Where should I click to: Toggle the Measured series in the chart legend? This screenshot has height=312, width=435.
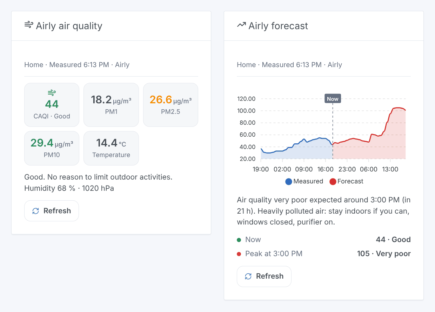coord(304,181)
